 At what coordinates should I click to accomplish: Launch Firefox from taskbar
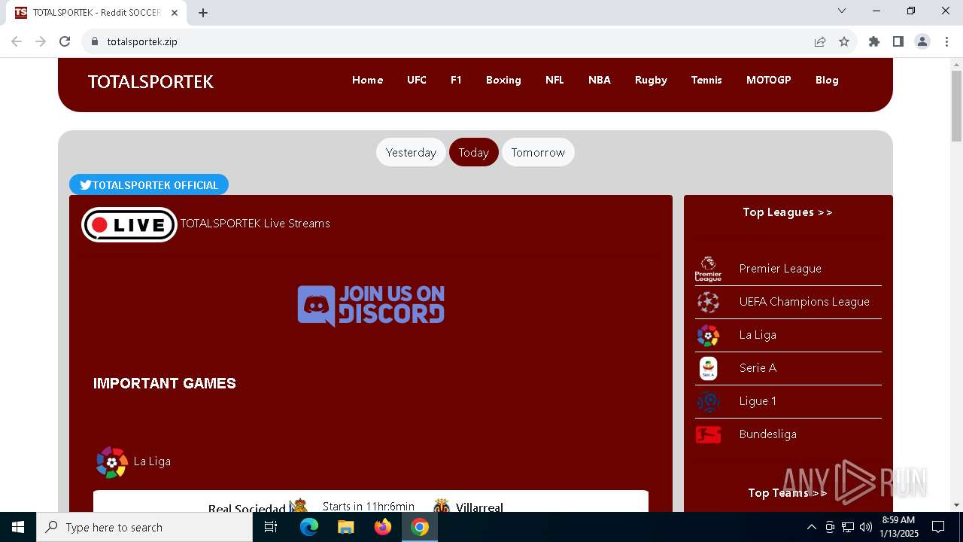(383, 527)
